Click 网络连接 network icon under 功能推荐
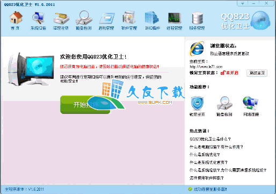 (x=251, y=103)
